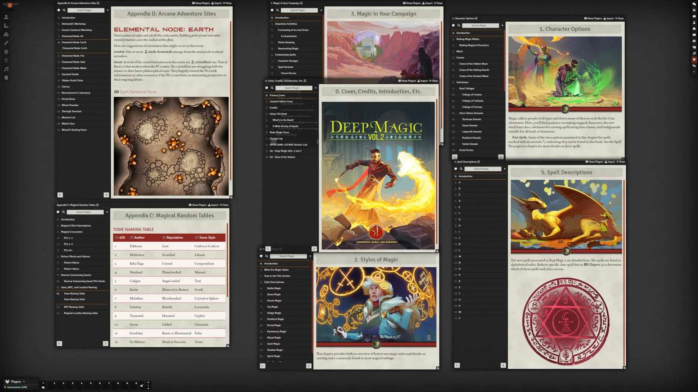
Task: Open the Actors sidebar tab
Action: 694,22
